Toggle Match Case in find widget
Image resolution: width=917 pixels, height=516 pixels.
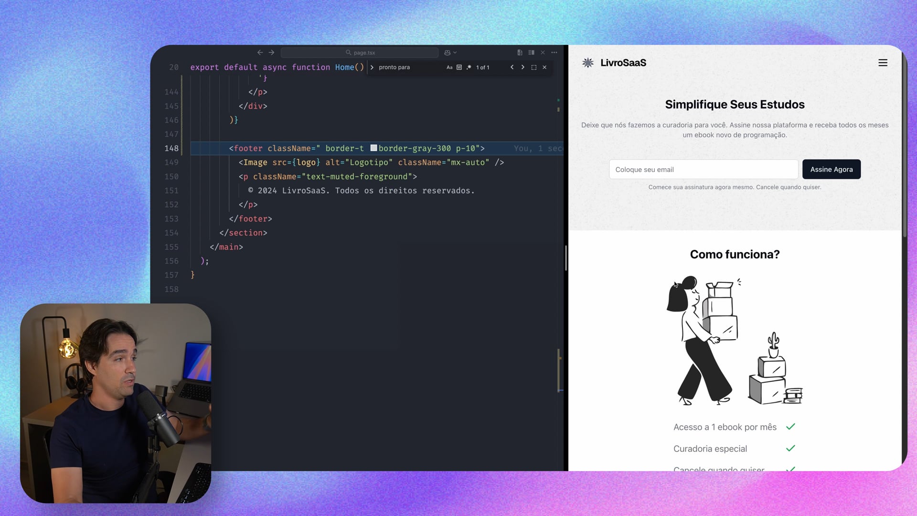(449, 67)
